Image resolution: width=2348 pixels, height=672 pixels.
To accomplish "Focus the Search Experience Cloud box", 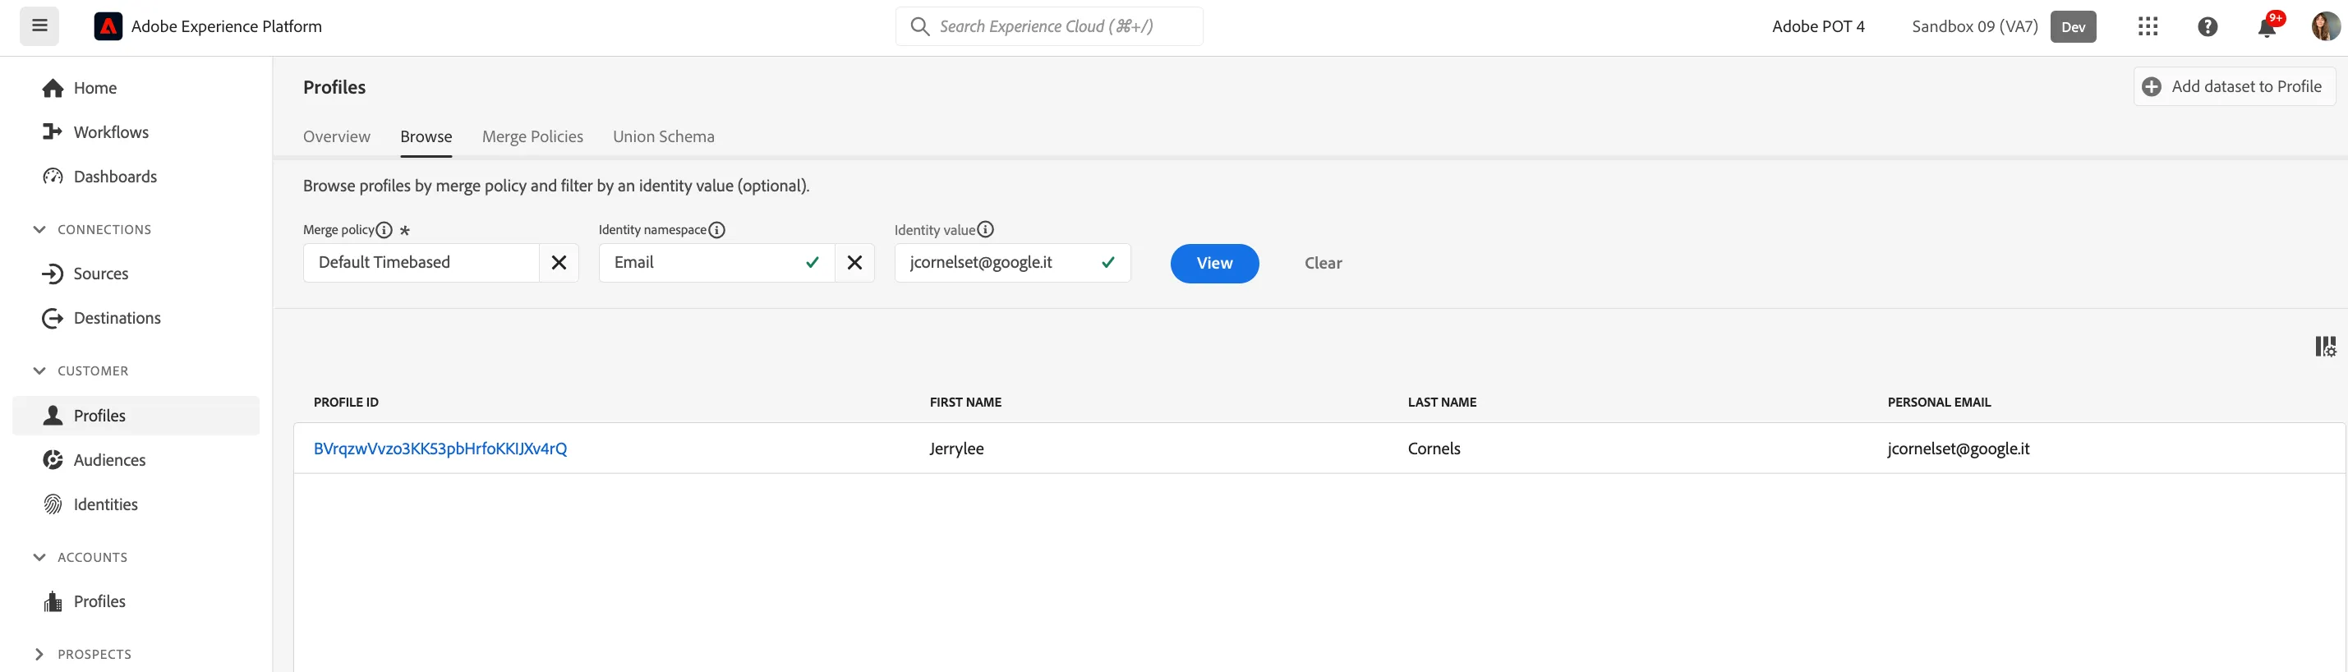I will (x=1049, y=26).
